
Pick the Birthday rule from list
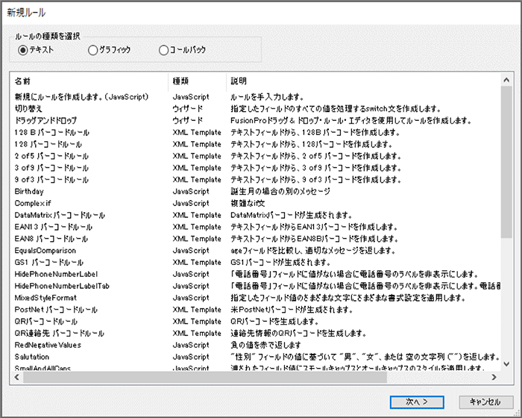point(29,192)
